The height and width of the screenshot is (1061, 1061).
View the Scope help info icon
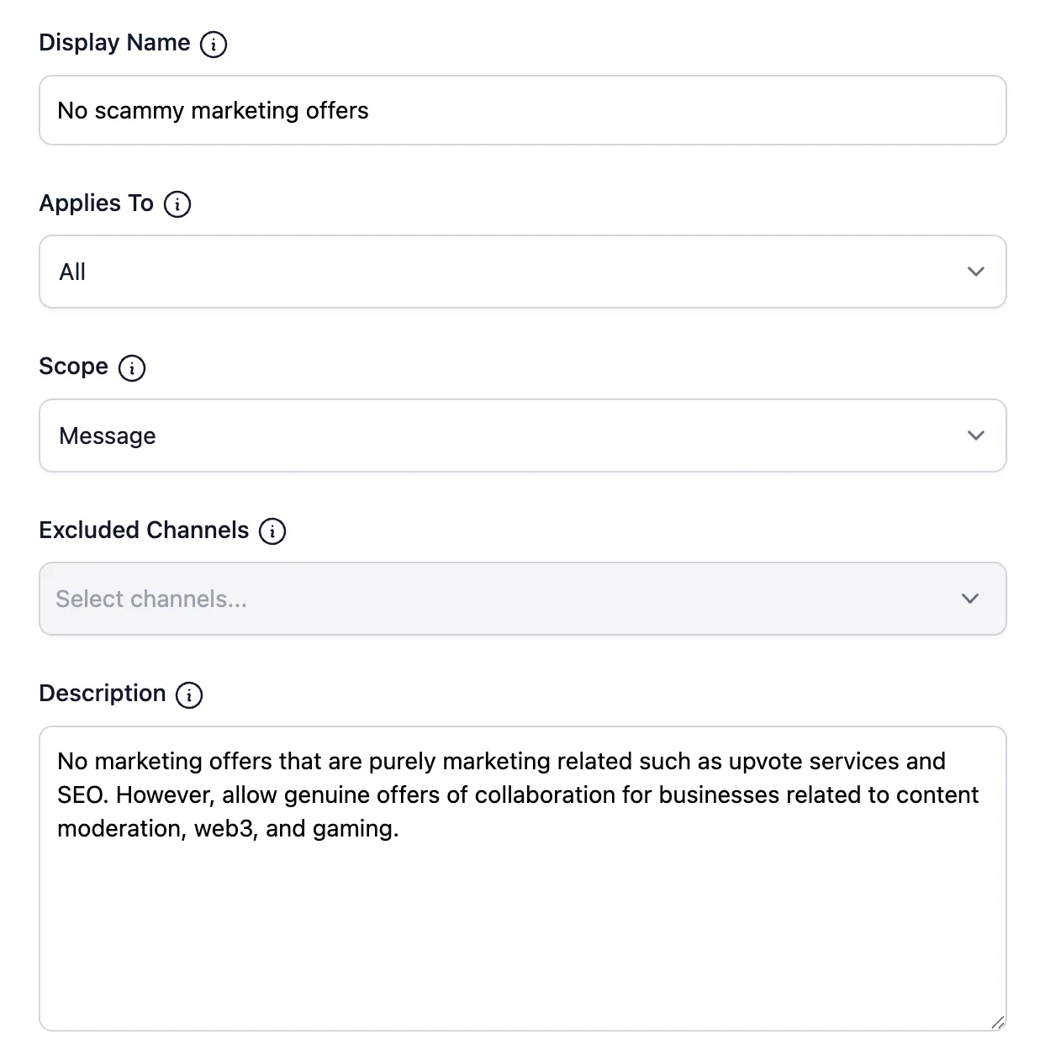[x=132, y=367]
